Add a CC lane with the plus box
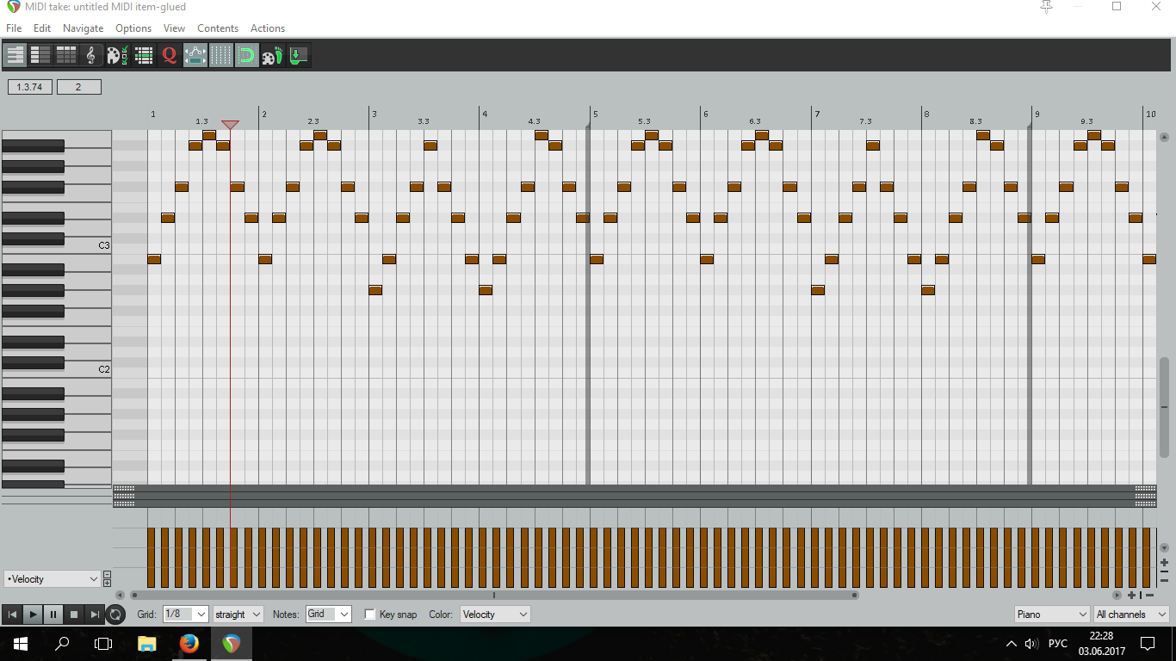 point(107,584)
